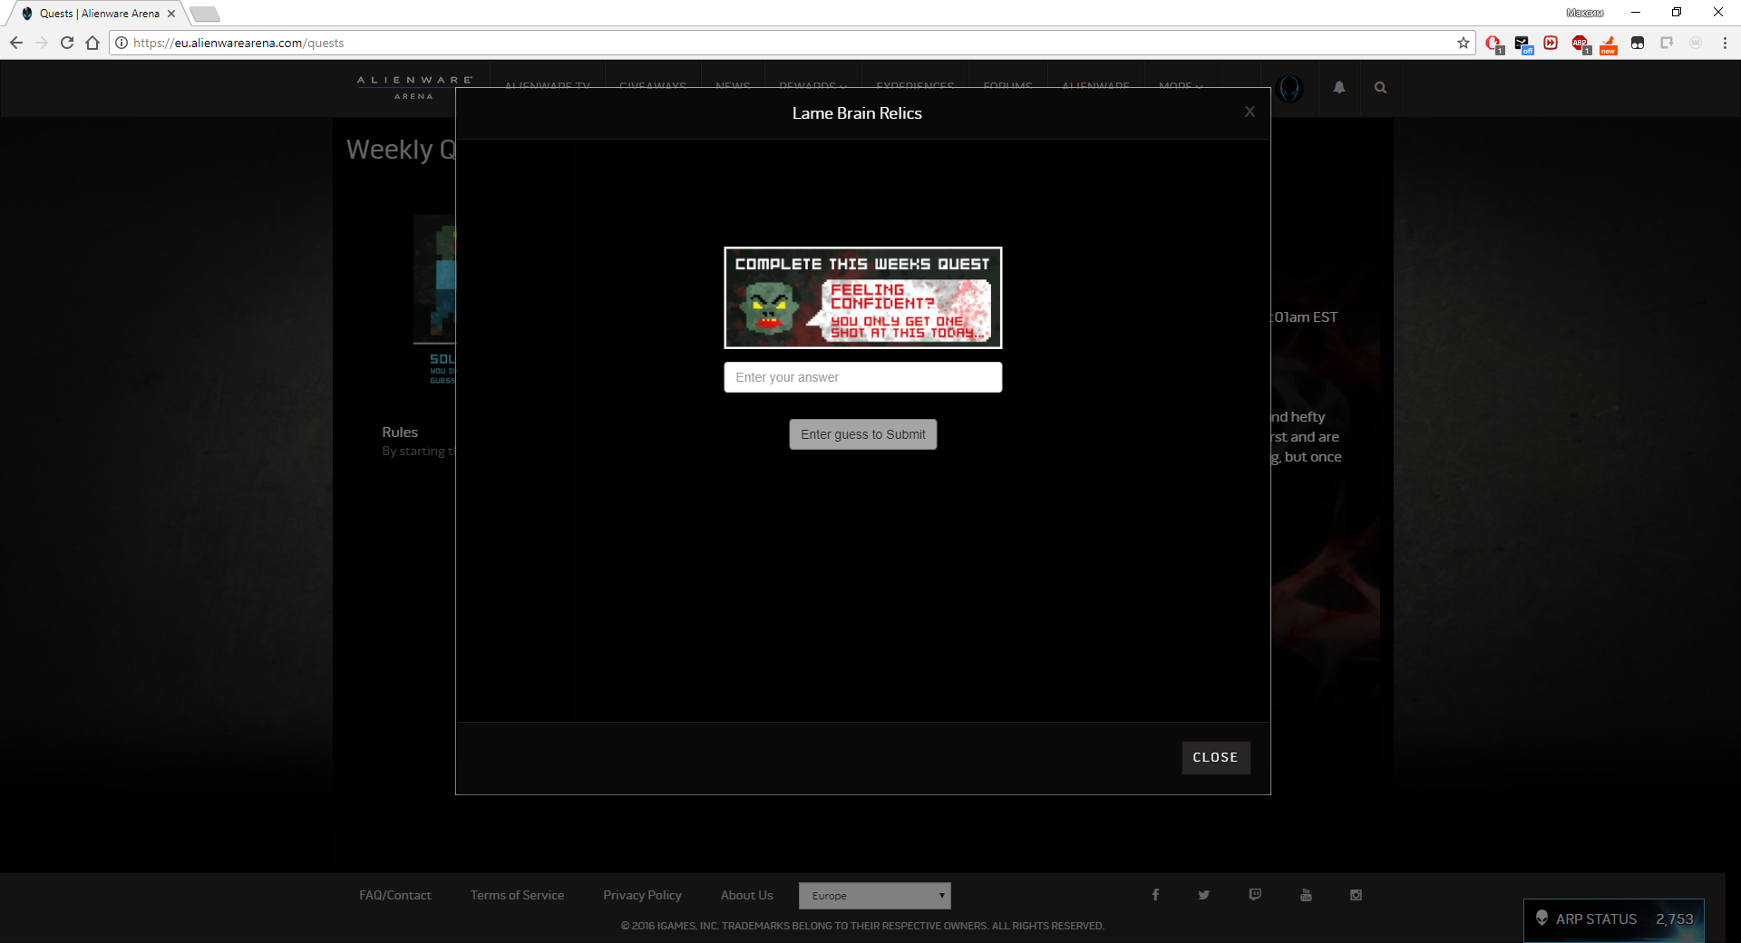The height and width of the screenshot is (943, 1741).
Task: Open the user avatar profile icon
Action: coord(1289,88)
